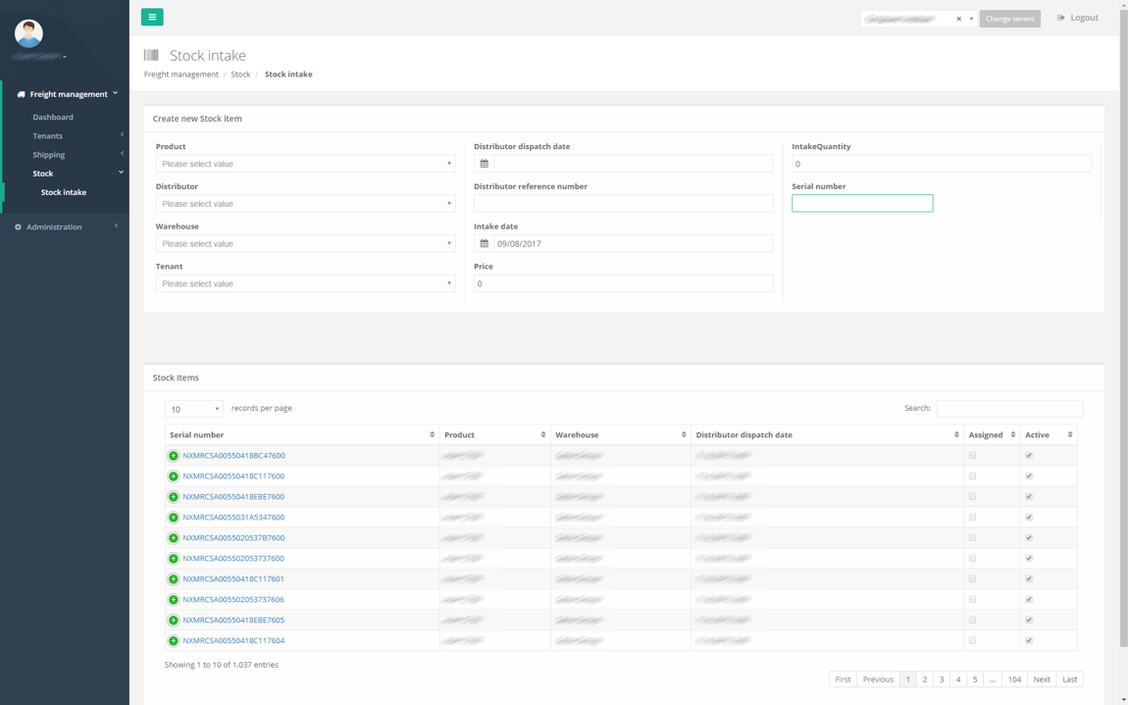Go to Freight management breadcrumb
The image size is (1128, 705).
(181, 75)
